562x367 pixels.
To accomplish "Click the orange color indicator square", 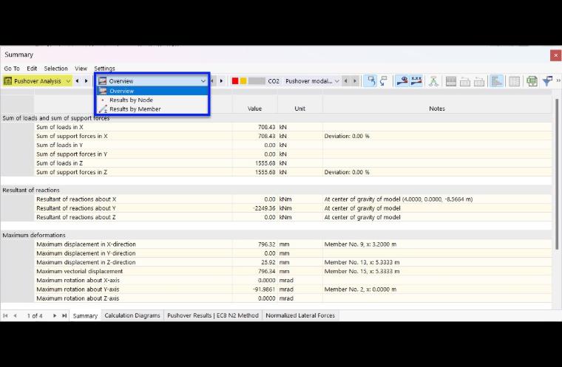I will click(x=243, y=81).
